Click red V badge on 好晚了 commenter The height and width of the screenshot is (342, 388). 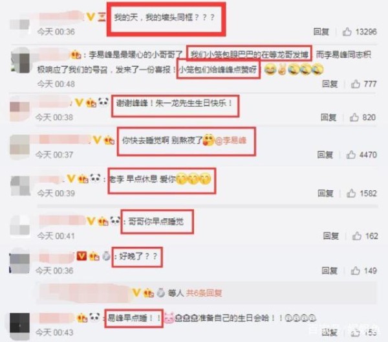click(81, 256)
